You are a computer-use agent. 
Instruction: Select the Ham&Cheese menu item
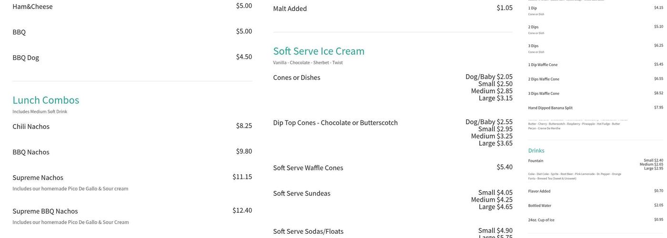[x=32, y=7]
